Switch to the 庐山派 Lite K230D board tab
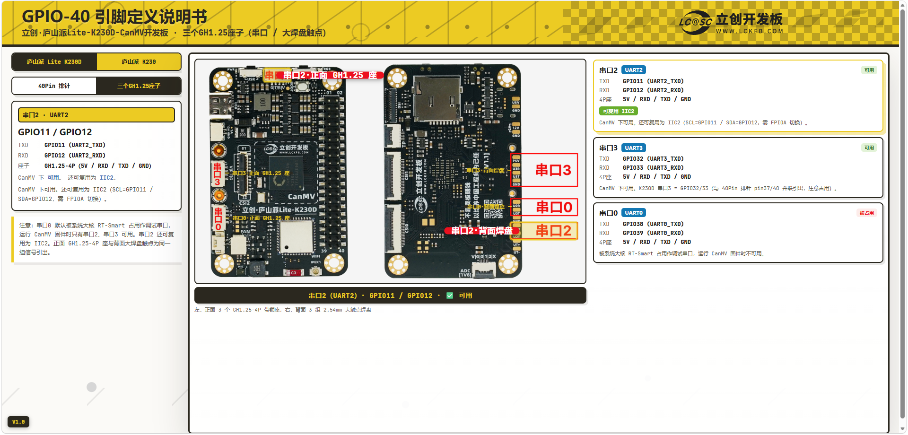 click(x=54, y=62)
